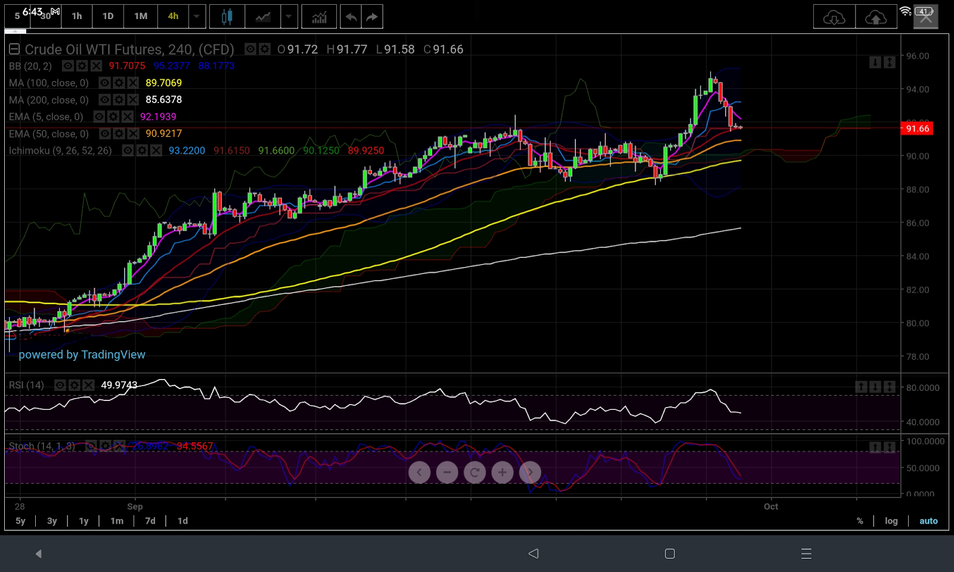954x572 pixels.
Task: Open settings for EMA (5, close, 0)
Action: (x=113, y=117)
